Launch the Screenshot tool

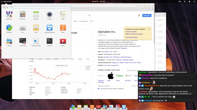pos(23,42)
